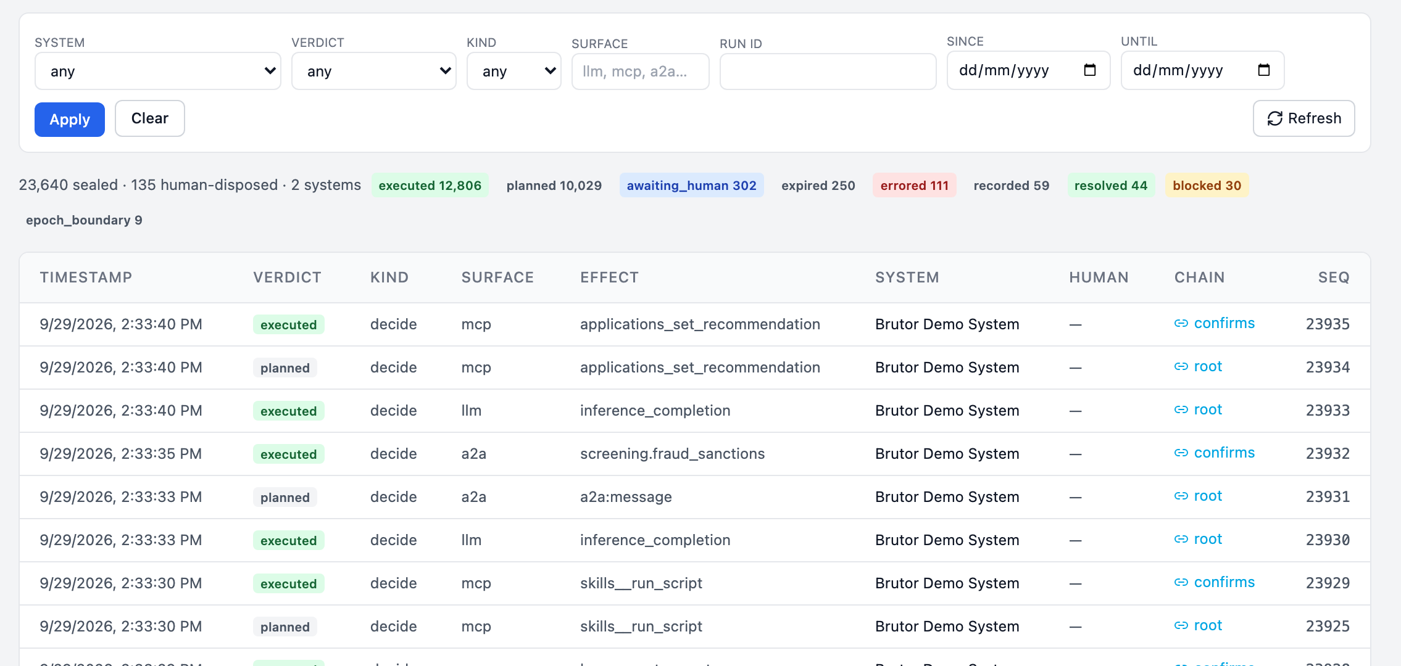
Task: Select the blocked 30 badge
Action: point(1207,186)
